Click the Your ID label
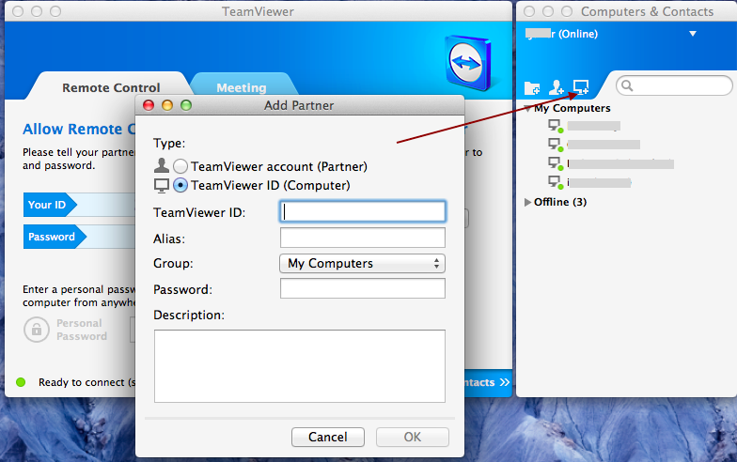The image size is (737, 462). coord(47,205)
